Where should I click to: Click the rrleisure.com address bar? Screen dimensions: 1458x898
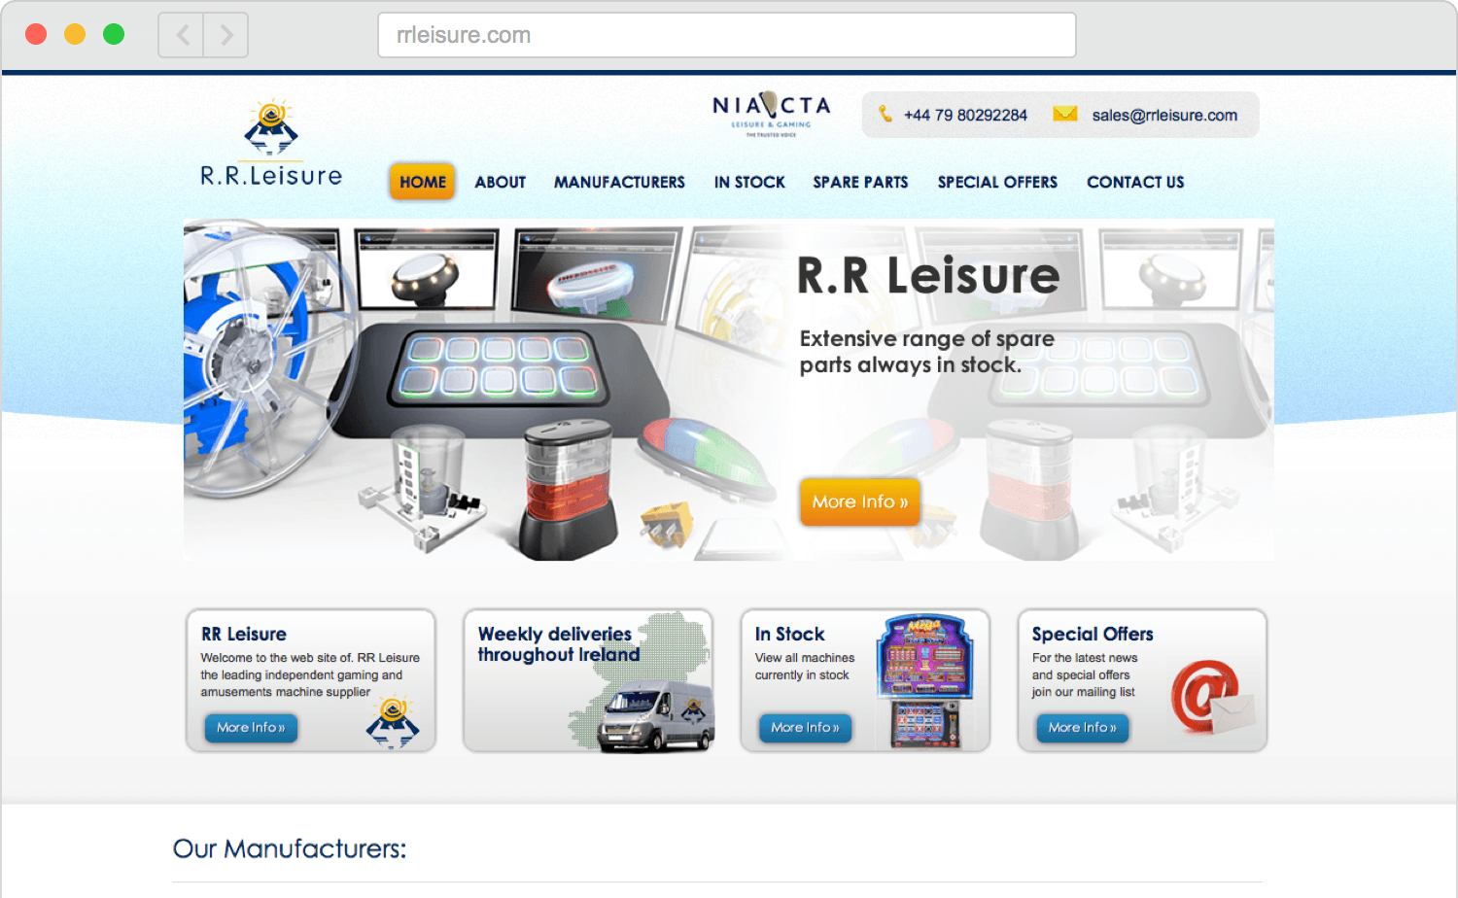[x=727, y=35]
